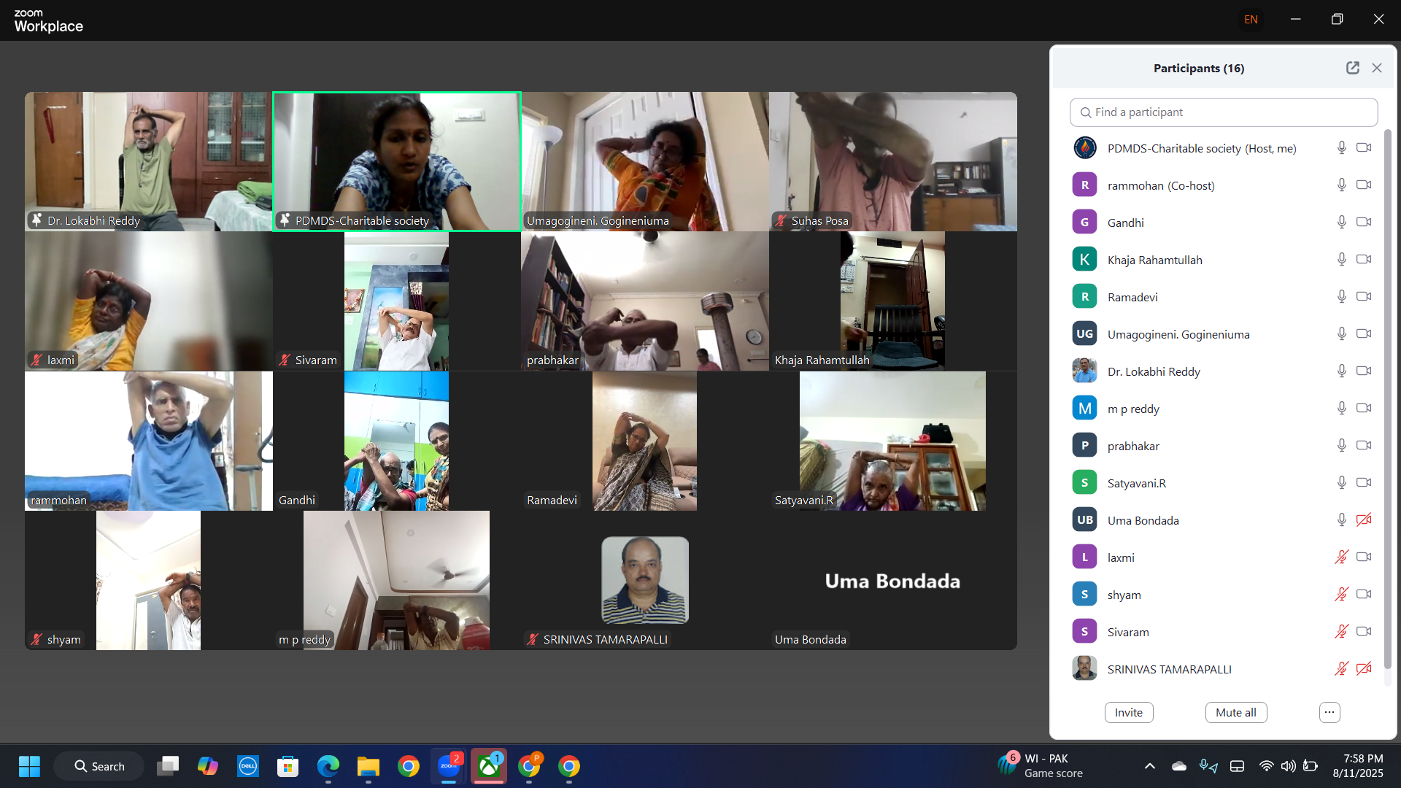Mute Ramadevi's microphone in list

(x=1341, y=297)
